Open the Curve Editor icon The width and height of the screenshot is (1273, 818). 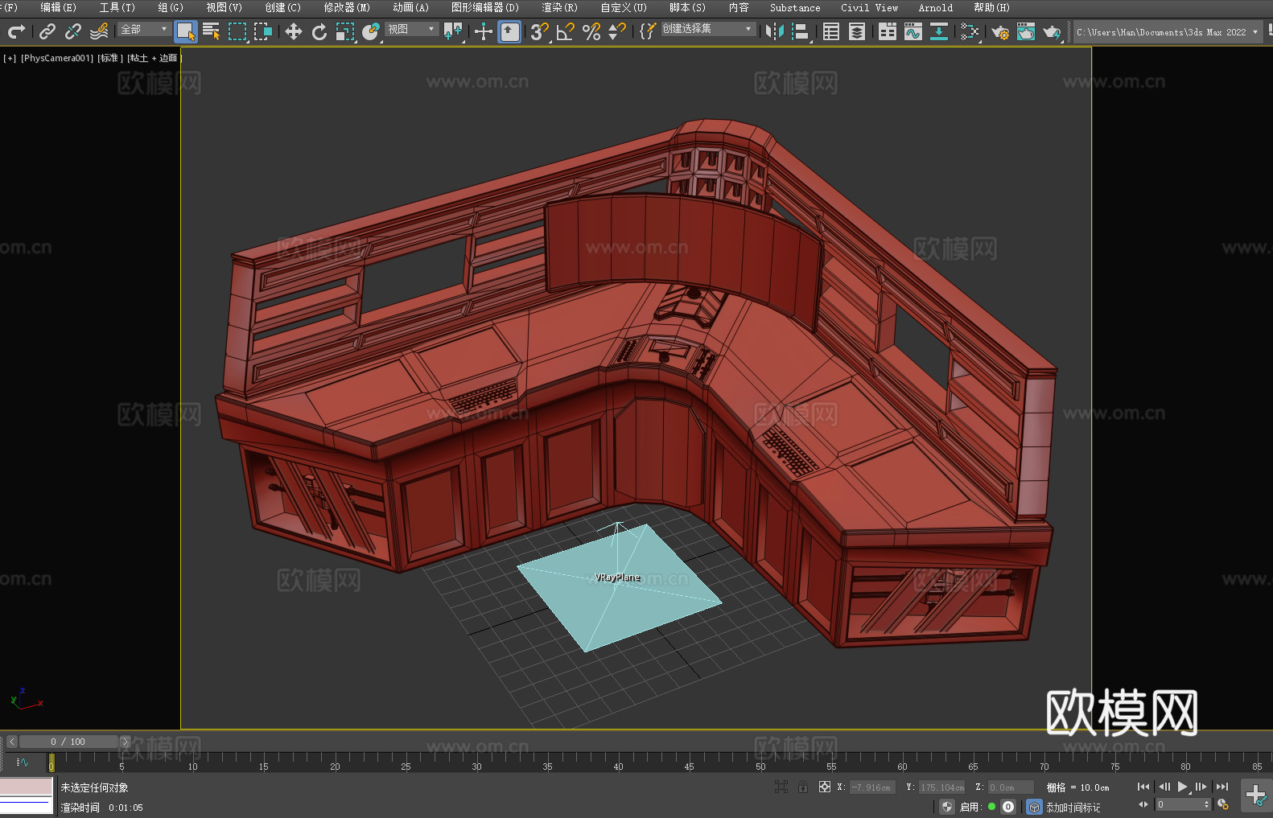(x=913, y=32)
